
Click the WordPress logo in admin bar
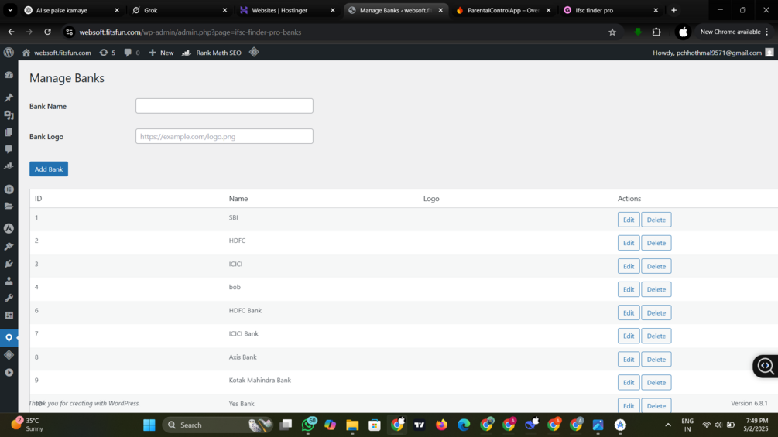[x=9, y=52]
